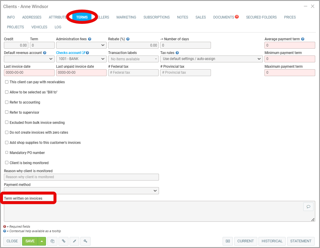Tick the 'Client is being monitored' checkbox
The image size is (320, 248).
[x=7, y=163]
